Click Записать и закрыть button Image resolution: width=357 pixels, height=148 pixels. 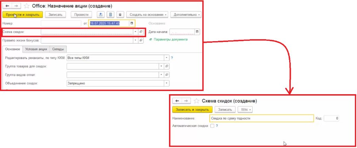tap(192, 110)
